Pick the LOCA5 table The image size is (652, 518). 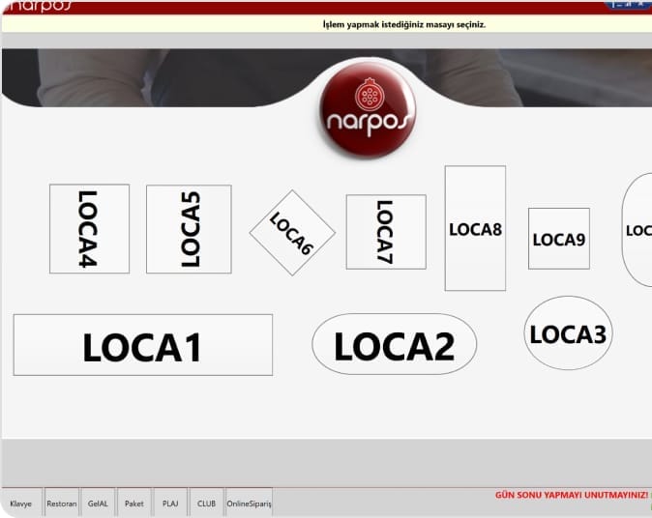point(189,229)
